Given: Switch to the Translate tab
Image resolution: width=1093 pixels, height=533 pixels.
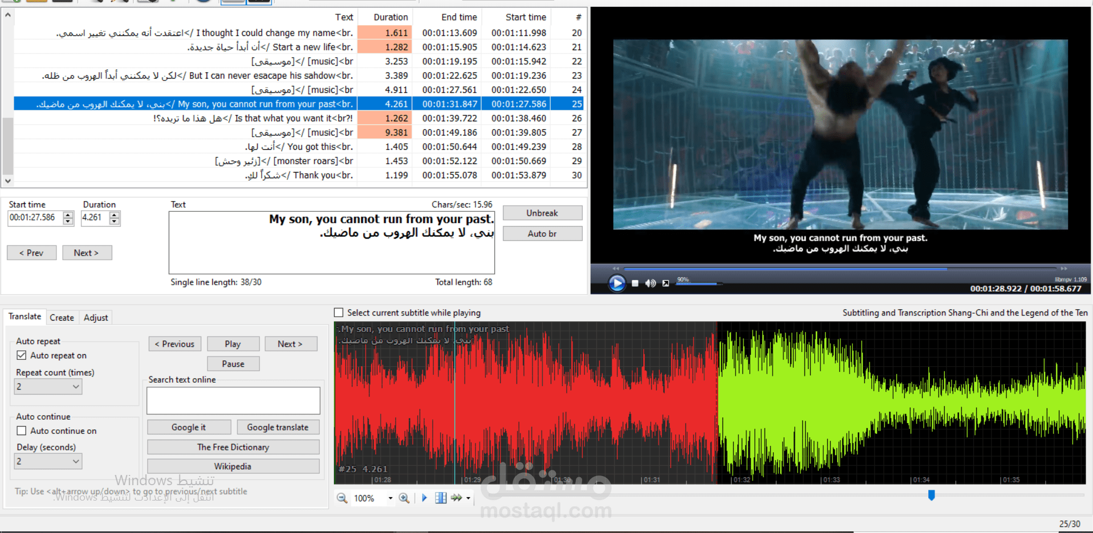Looking at the screenshot, I should point(25,317).
